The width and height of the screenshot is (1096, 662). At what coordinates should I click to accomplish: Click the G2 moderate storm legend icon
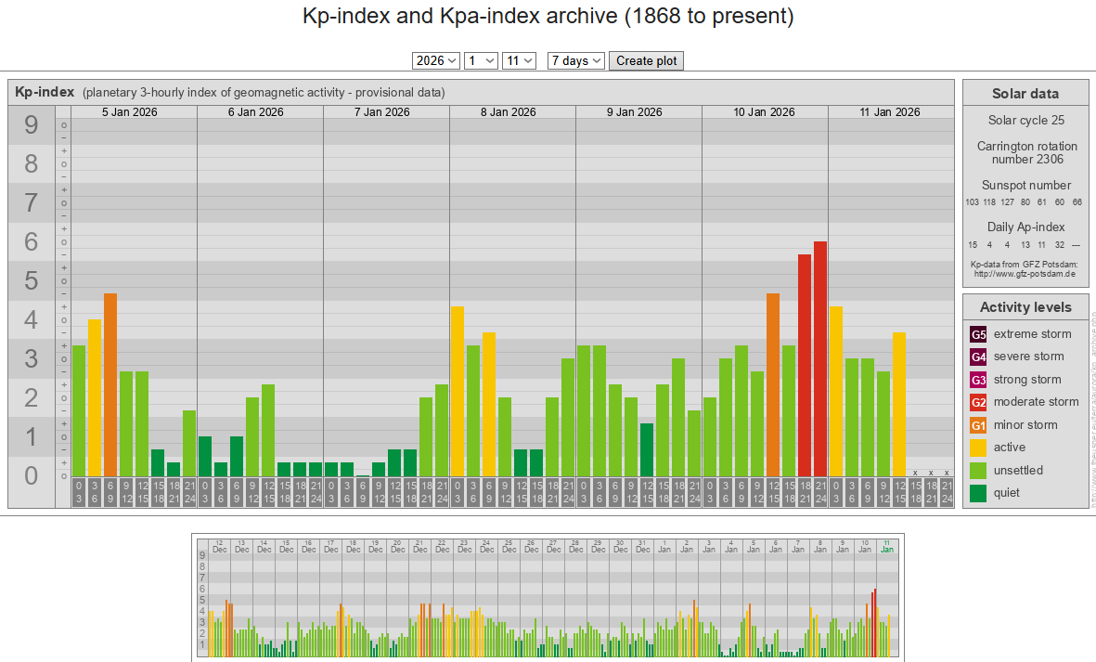pos(979,402)
